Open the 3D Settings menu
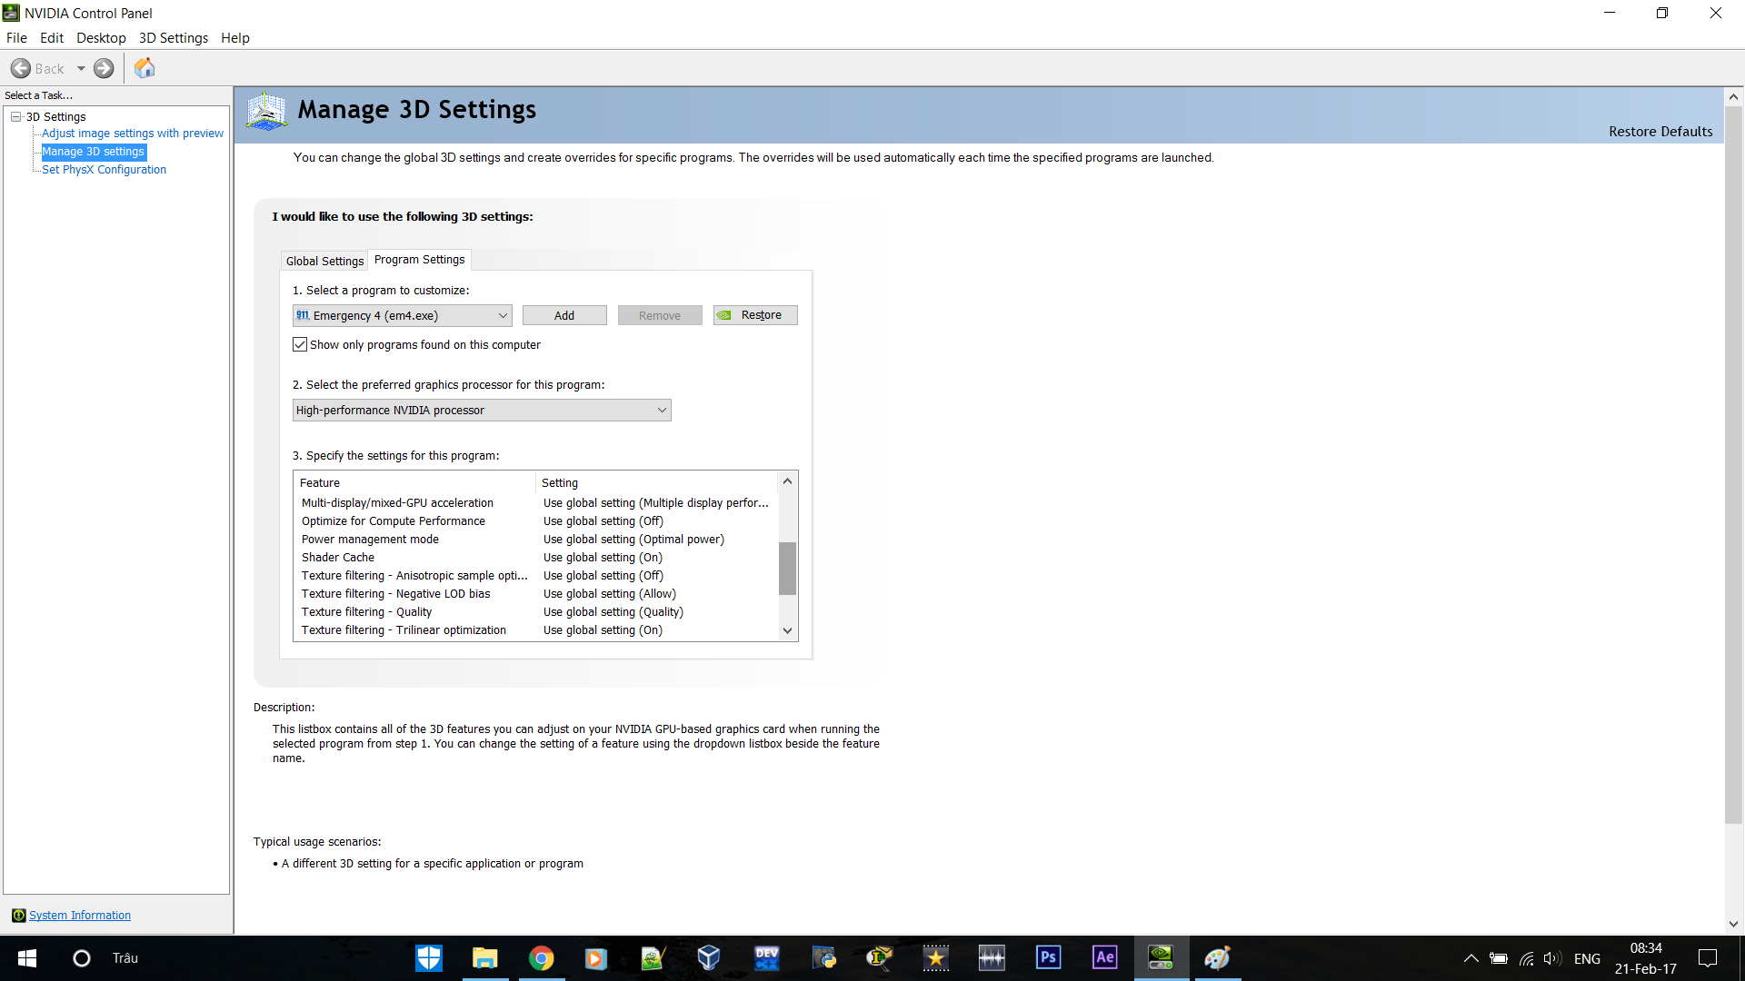The image size is (1745, 981). (x=173, y=38)
